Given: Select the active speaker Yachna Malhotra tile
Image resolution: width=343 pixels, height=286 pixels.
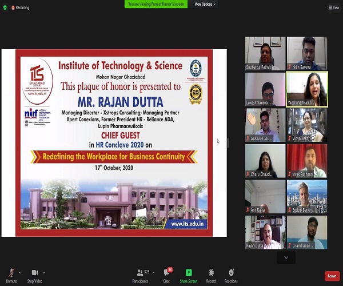Looking at the screenshot, I should (307, 89).
